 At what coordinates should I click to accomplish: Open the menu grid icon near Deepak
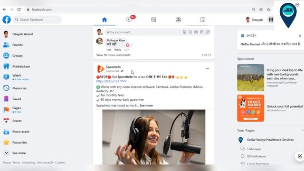tap(271, 19)
